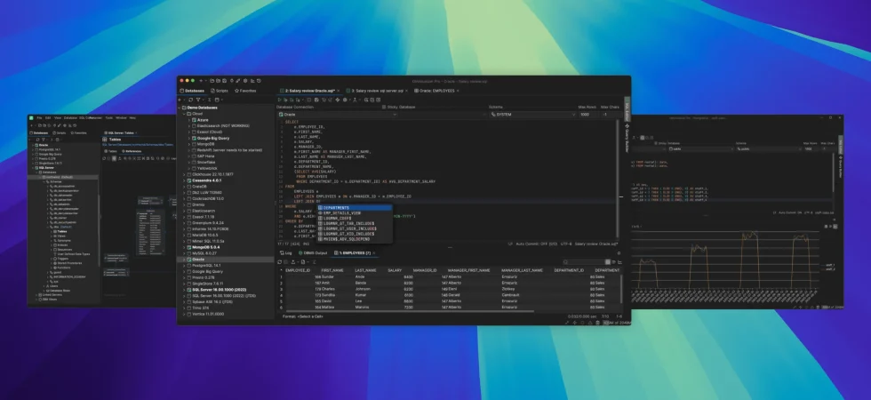The height and width of the screenshot is (400, 871).
Task: Click the filter icon in Databases toolbar
Action: pos(198,100)
